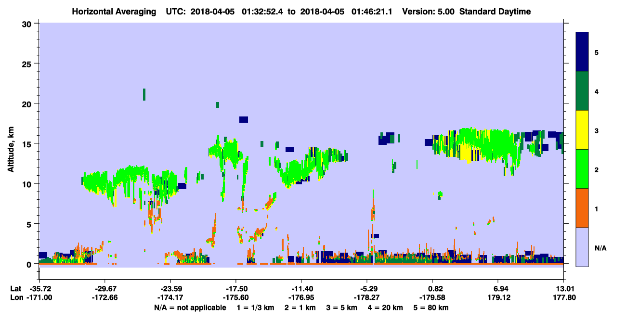Screen dimensions: 626x321
Task: Click the y-axis tick label 5
Action: point(30,224)
